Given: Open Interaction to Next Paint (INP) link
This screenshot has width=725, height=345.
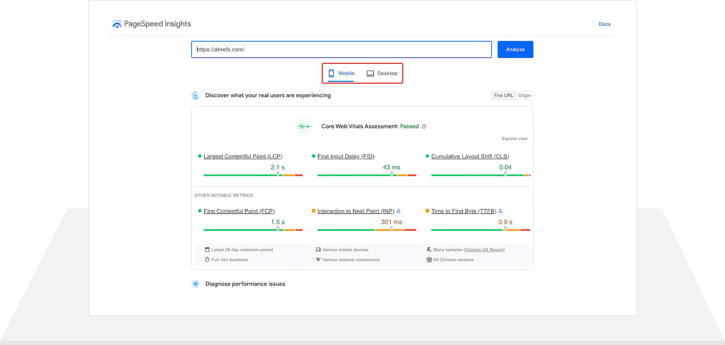Looking at the screenshot, I should [x=356, y=211].
